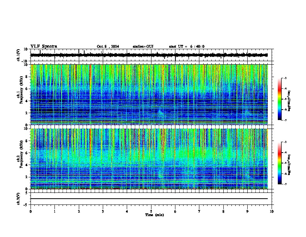The width and height of the screenshot is (306, 237).
Task: Click the flat ch.3 voltage trace line
Action: [x=149, y=199]
